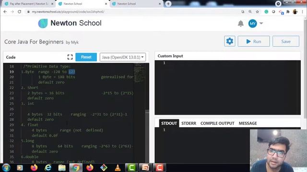307x172 pixels.
Task: Open the Chrome user profile picture
Action: [295, 11]
